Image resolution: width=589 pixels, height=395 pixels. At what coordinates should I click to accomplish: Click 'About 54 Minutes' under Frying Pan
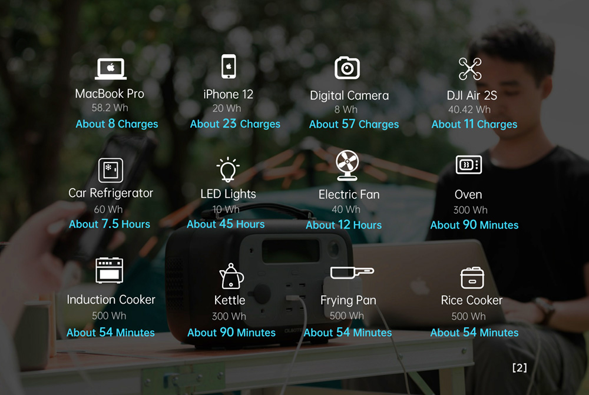[348, 332]
